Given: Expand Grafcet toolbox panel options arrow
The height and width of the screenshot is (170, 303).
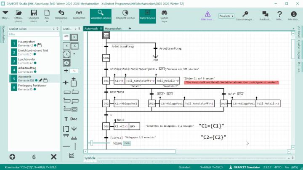Looking at the screenshot, I should point(75,29).
